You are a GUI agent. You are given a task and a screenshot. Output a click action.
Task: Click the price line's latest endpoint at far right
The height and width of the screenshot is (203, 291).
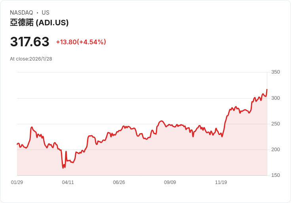[x=267, y=89]
